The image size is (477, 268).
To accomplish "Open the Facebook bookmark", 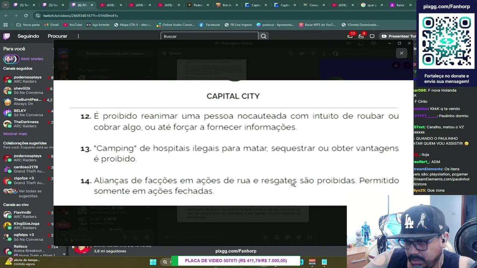I will tap(210, 25).
